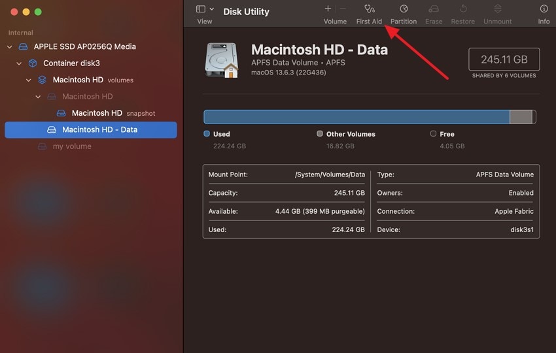556x353 pixels.
Task: Click the my volume disk icon
Action: 43,146
